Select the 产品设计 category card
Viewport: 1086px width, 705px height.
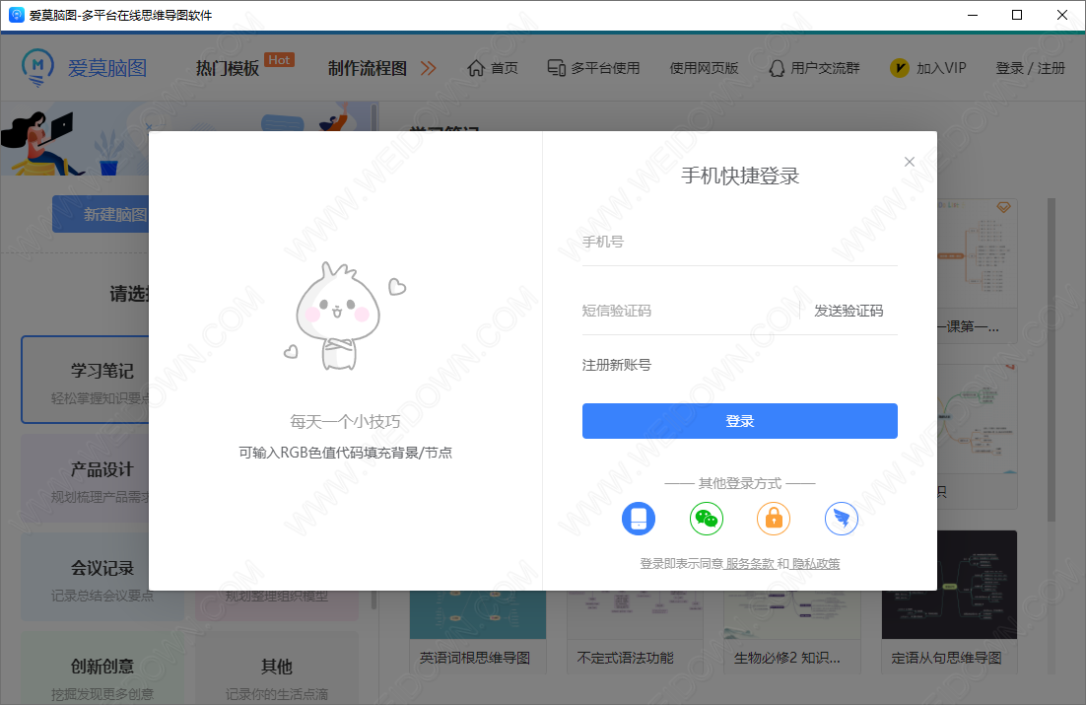coord(85,478)
